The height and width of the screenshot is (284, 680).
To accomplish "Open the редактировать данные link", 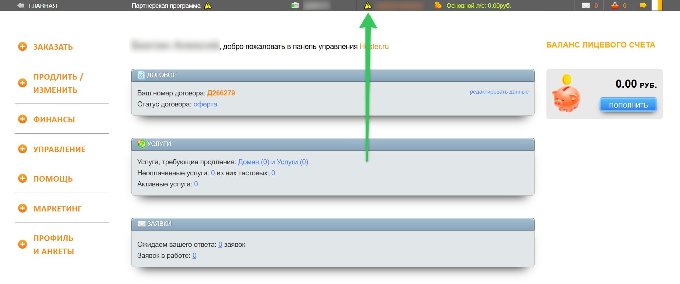I will (x=499, y=92).
